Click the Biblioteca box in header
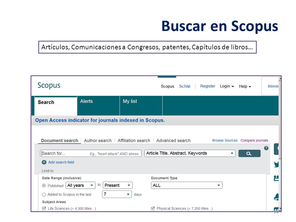The width and height of the screenshot is (296, 222). (270, 86)
